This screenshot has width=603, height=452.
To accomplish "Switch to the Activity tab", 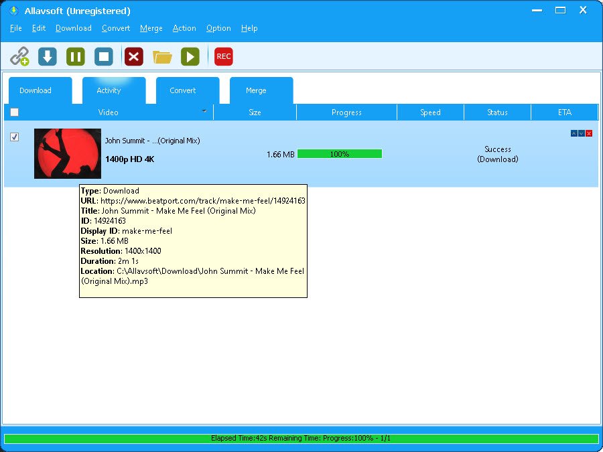I will tap(114, 90).
